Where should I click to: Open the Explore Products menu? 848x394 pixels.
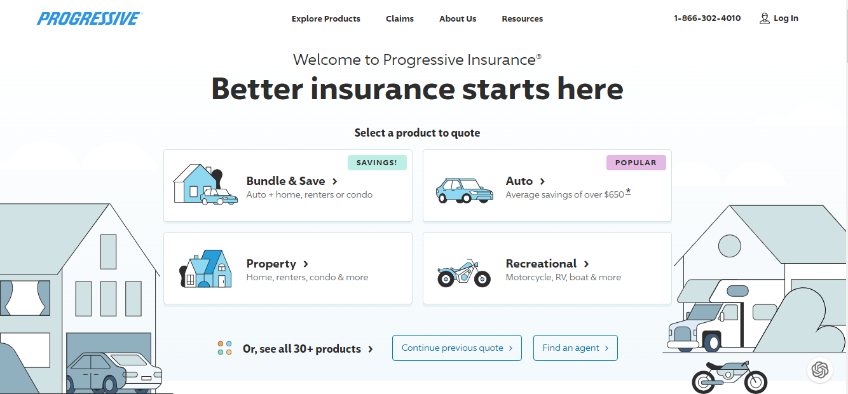(326, 18)
